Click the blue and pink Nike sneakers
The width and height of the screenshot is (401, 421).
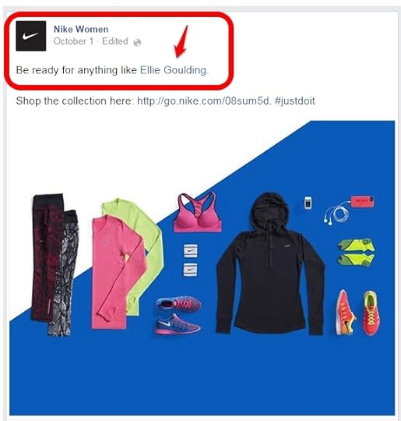click(178, 315)
